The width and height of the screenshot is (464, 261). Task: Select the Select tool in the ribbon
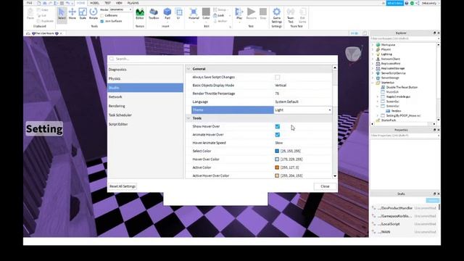[62, 14]
